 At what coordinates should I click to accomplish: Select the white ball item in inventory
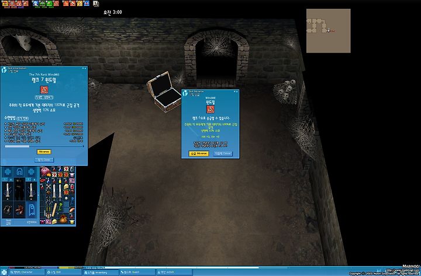click(66, 198)
